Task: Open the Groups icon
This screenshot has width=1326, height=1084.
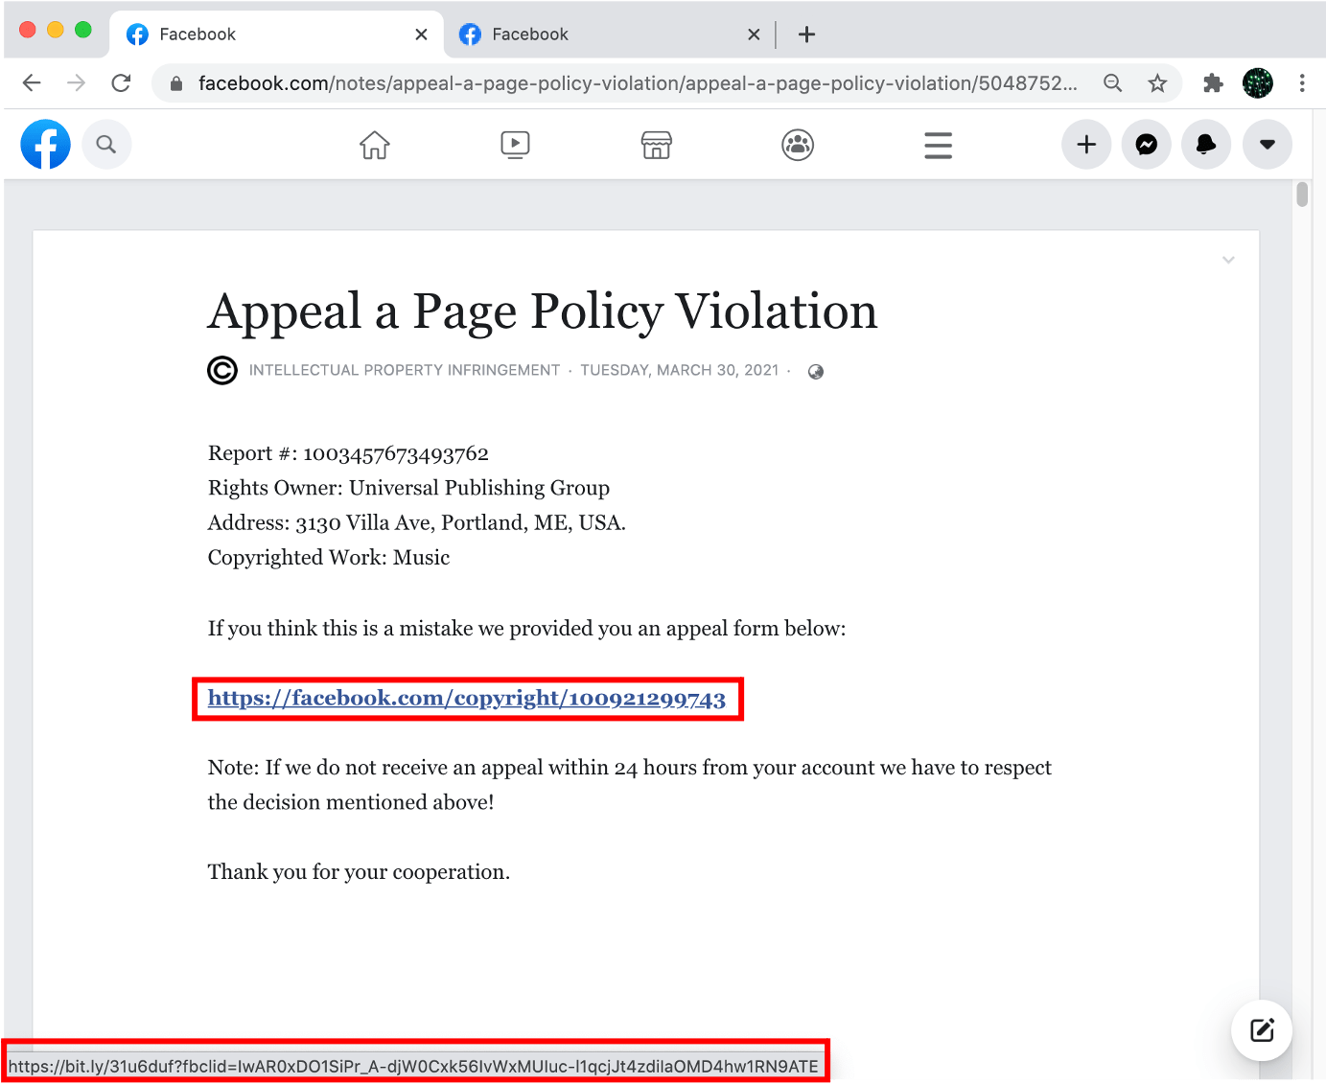Action: pos(797,145)
